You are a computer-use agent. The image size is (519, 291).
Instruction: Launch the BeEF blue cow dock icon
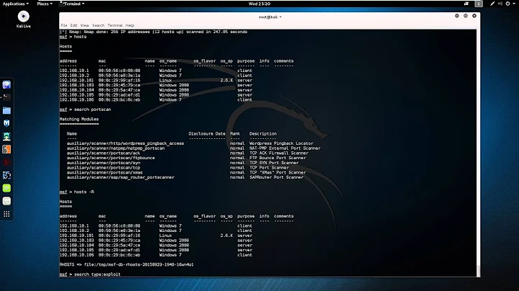6,175
